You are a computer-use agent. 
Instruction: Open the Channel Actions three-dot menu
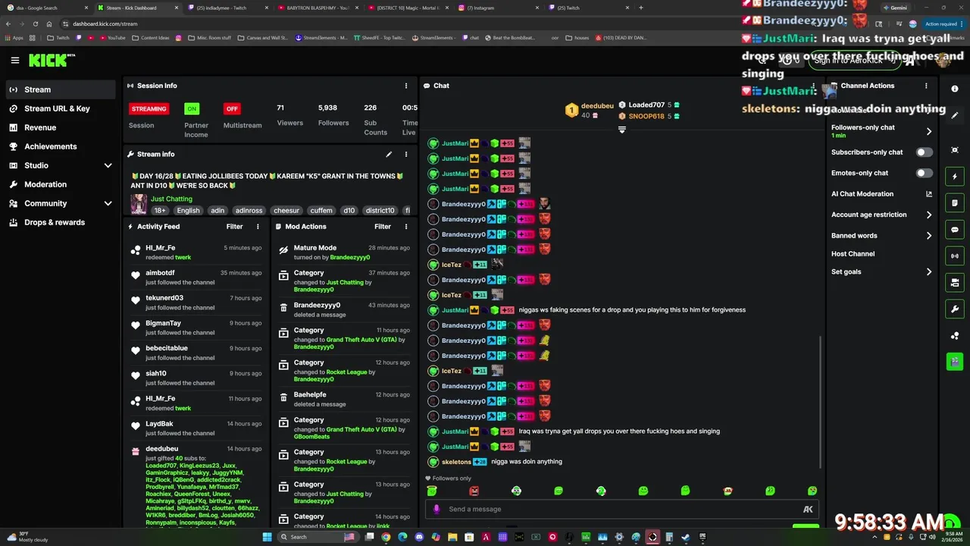coord(926,86)
